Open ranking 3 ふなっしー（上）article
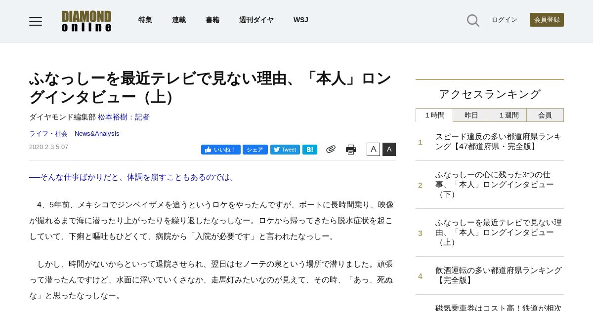593x311 pixels. pos(499,233)
